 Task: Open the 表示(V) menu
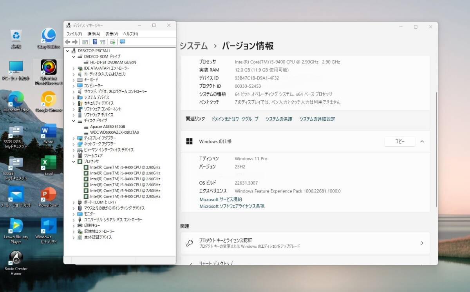(x=112, y=34)
